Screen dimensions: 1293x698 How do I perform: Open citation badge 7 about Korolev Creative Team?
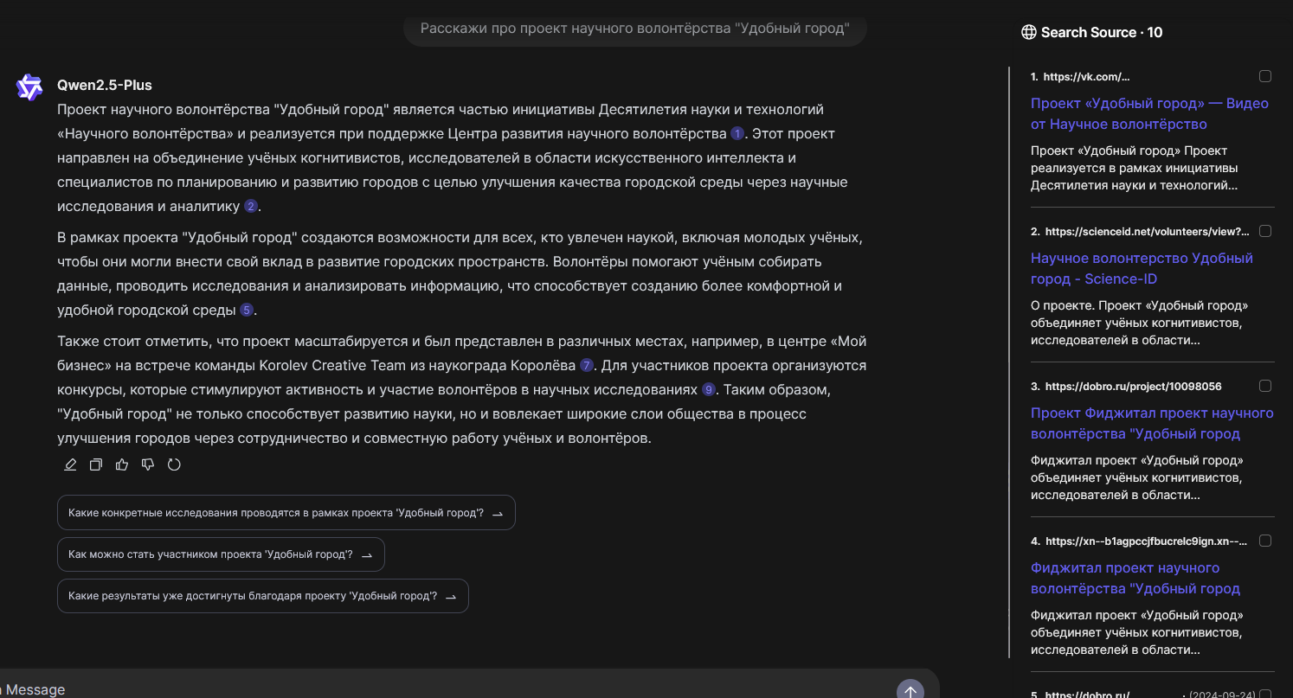pos(587,365)
